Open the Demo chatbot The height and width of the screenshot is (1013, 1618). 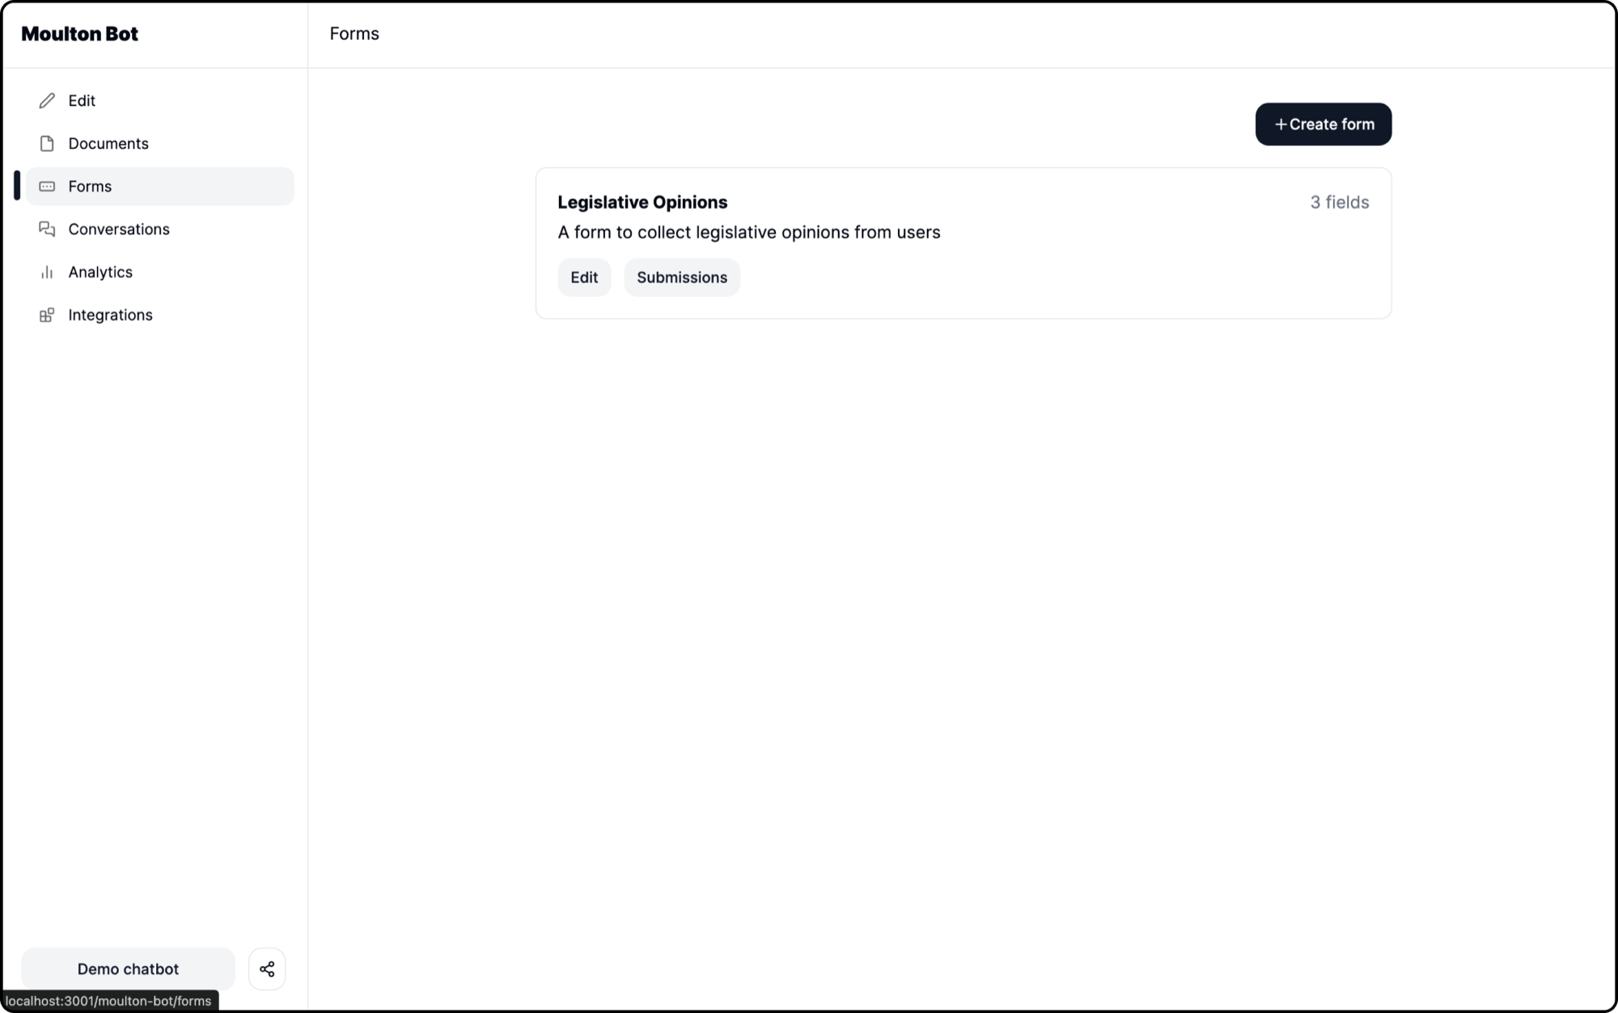[127, 968]
